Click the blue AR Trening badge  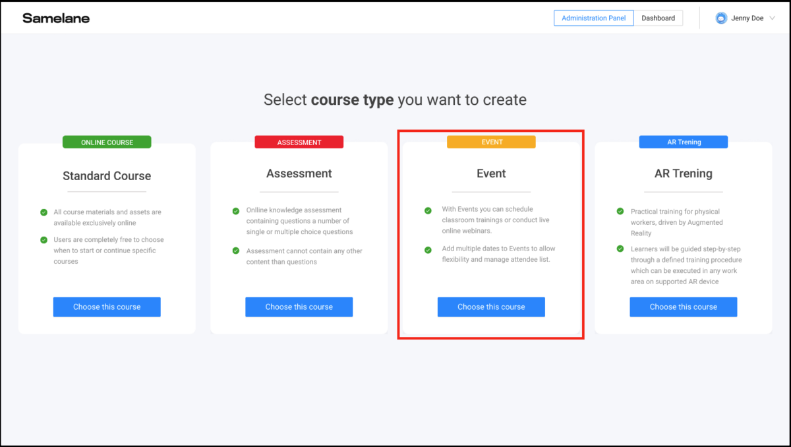tap(683, 141)
